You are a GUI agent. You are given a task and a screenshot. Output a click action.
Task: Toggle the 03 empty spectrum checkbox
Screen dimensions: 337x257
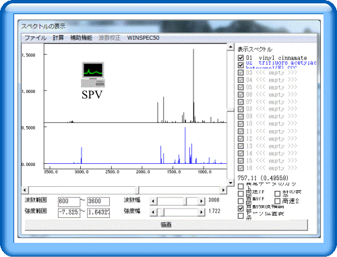[x=241, y=73]
